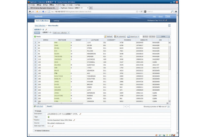
Task: Click the Data Collections breadcrumb link
Action: point(40,26)
